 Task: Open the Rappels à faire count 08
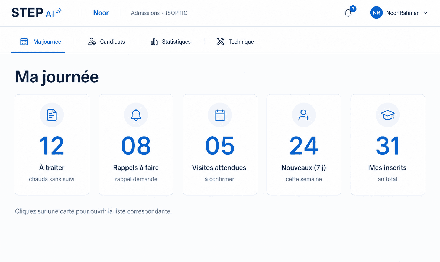(136, 146)
